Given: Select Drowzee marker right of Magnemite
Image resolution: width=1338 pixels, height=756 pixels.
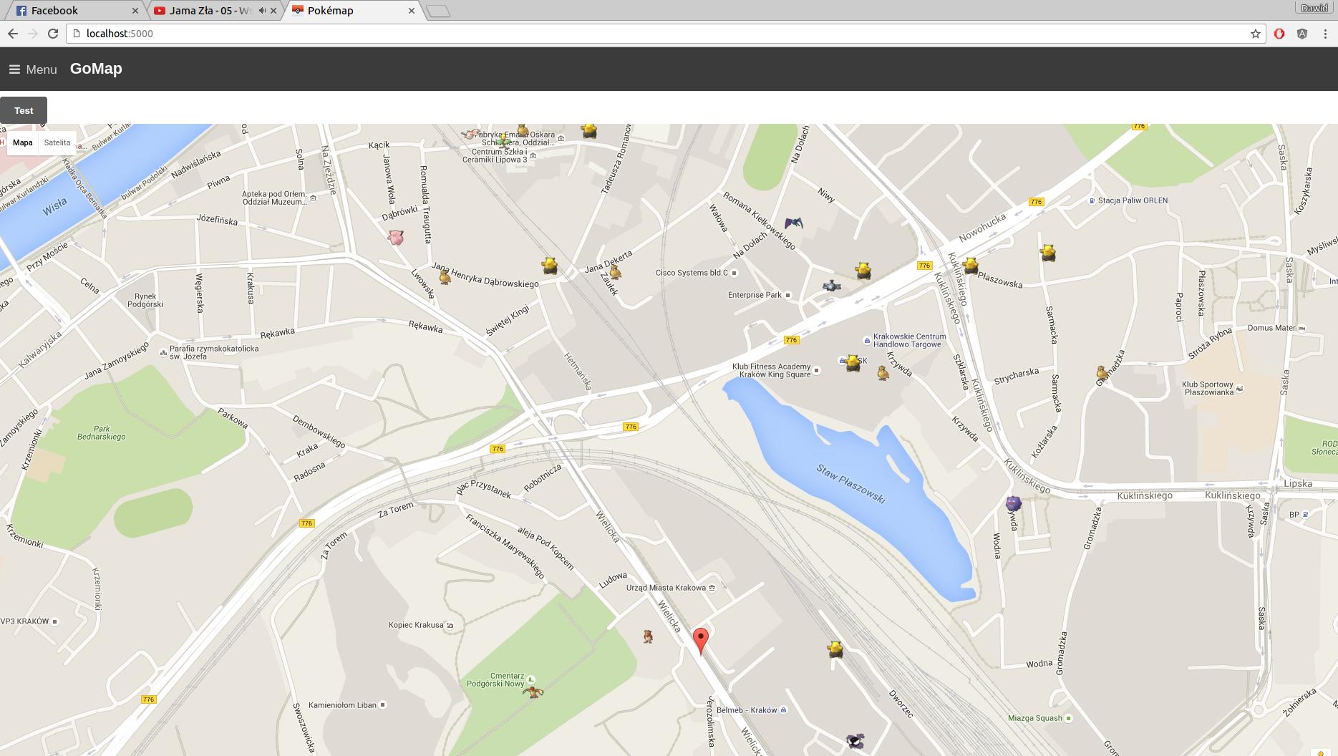Looking at the screenshot, I should 863,270.
